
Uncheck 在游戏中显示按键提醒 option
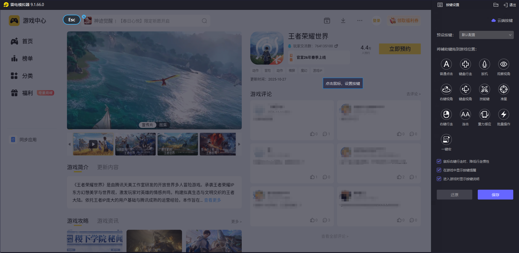click(439, 170)
